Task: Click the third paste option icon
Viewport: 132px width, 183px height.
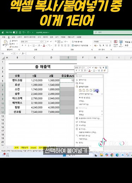Action: [87, 90]
